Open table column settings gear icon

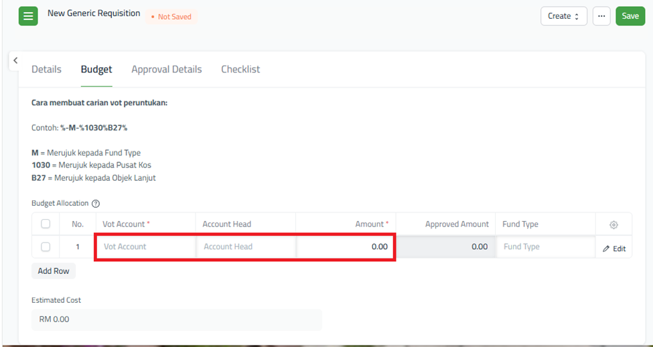click(613, 225)
